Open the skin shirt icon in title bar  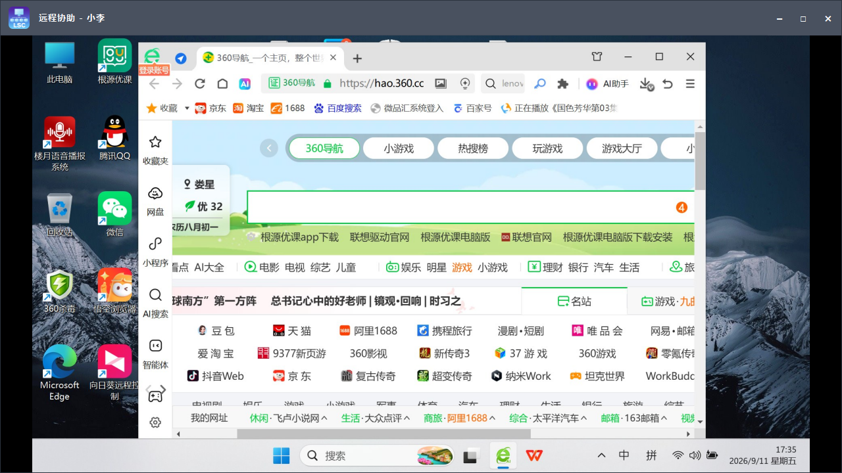tap(597, 57)
